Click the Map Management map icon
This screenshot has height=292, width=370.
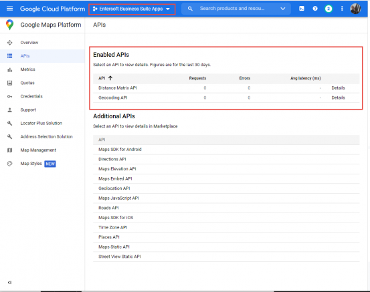click(9, 150)
